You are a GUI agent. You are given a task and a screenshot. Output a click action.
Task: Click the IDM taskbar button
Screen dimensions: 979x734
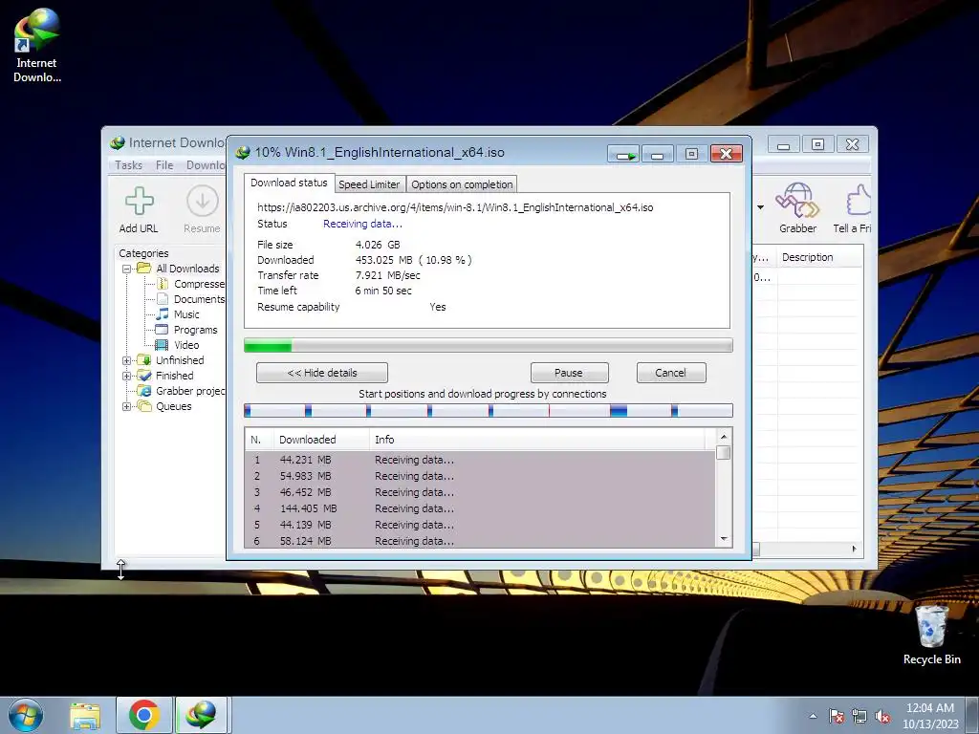(202, 715)
